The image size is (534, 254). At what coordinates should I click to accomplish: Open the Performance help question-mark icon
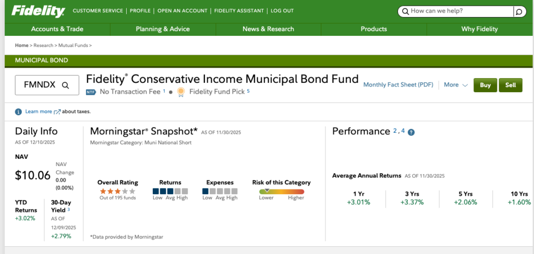[411, 132]
